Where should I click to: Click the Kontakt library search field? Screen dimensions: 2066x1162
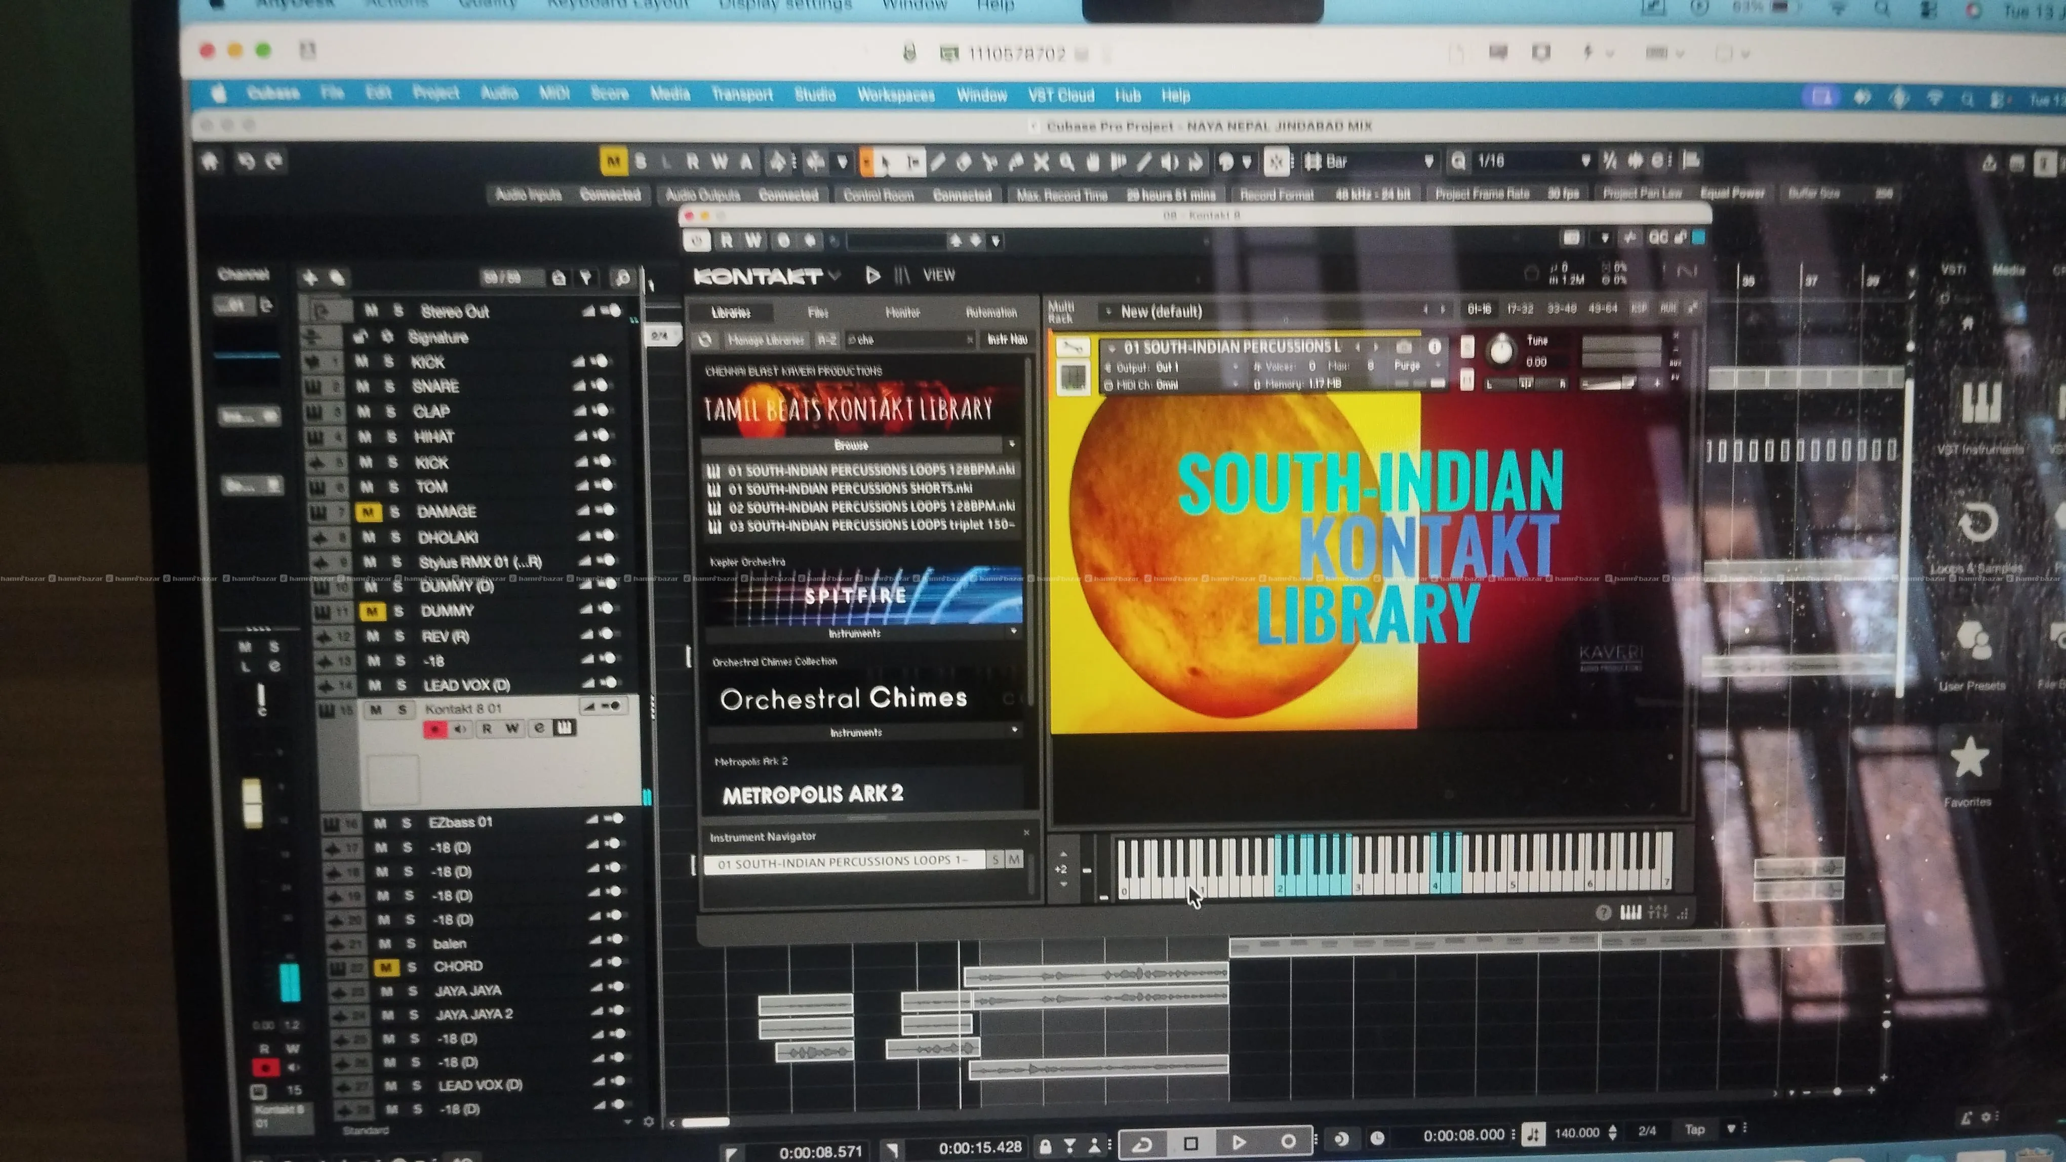(910, 340)
